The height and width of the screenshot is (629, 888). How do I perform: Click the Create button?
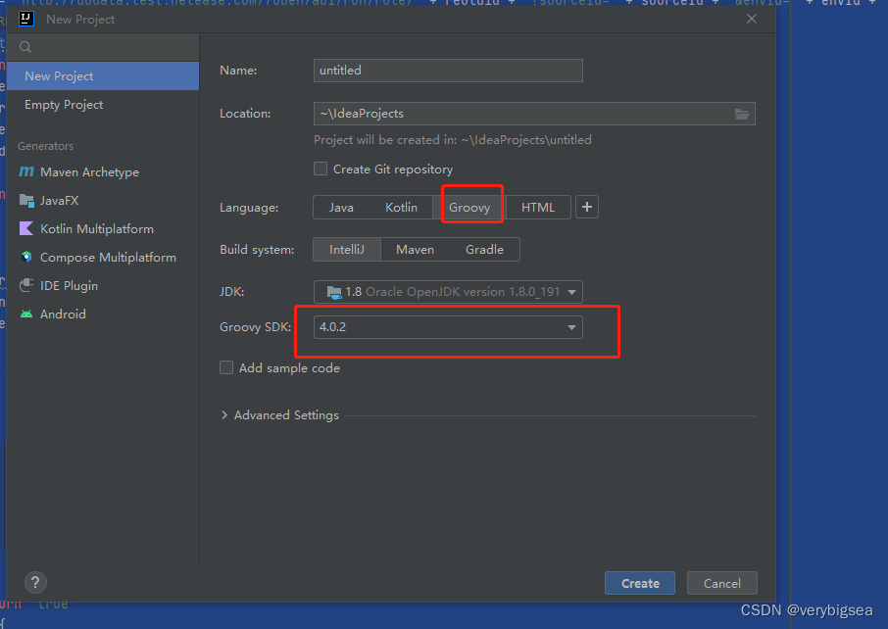640,583
